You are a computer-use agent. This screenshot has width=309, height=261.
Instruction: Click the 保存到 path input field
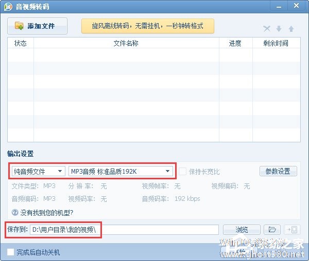coord(124,230)
